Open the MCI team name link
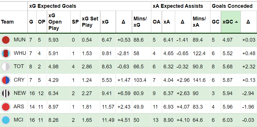 click(19, 120)
